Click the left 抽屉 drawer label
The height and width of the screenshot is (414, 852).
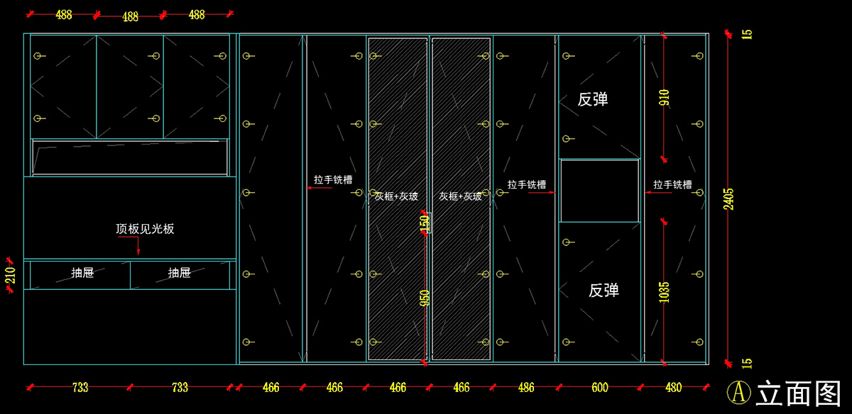pyautogui.click(x=82, y=273)
